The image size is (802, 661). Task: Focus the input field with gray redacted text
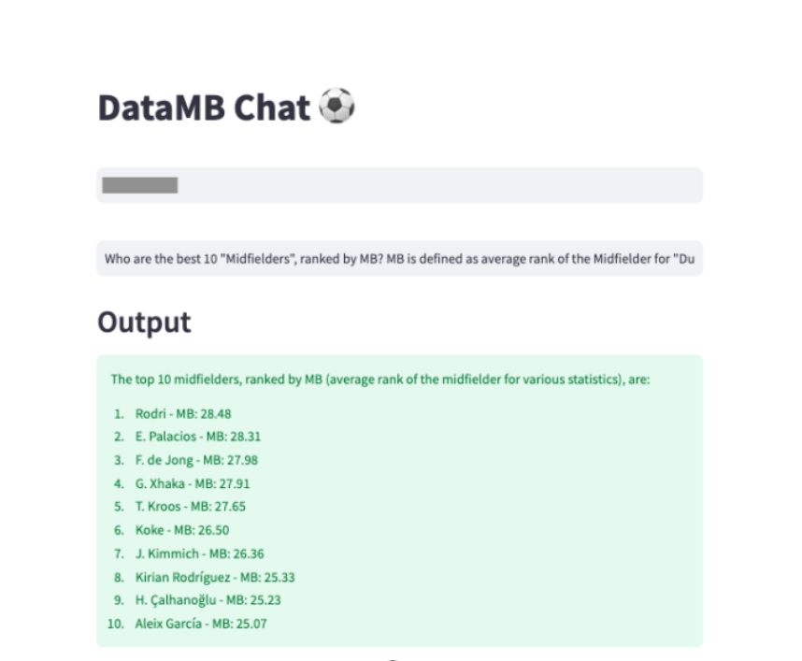click(399, 185)
